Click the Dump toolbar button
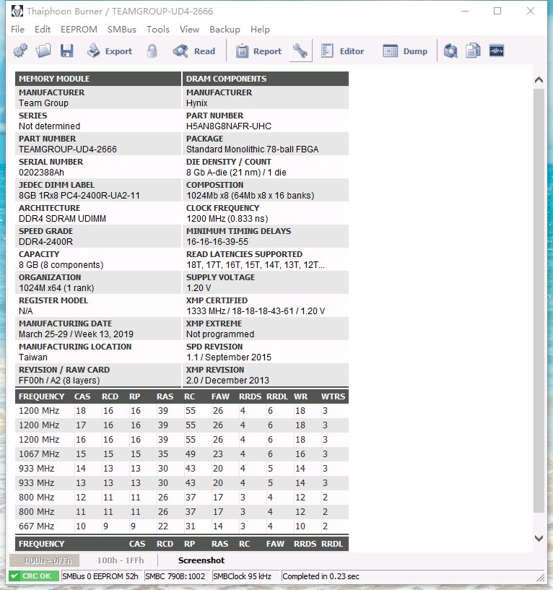This screenshot has width=553, height=590. click(x=405, y=51)
